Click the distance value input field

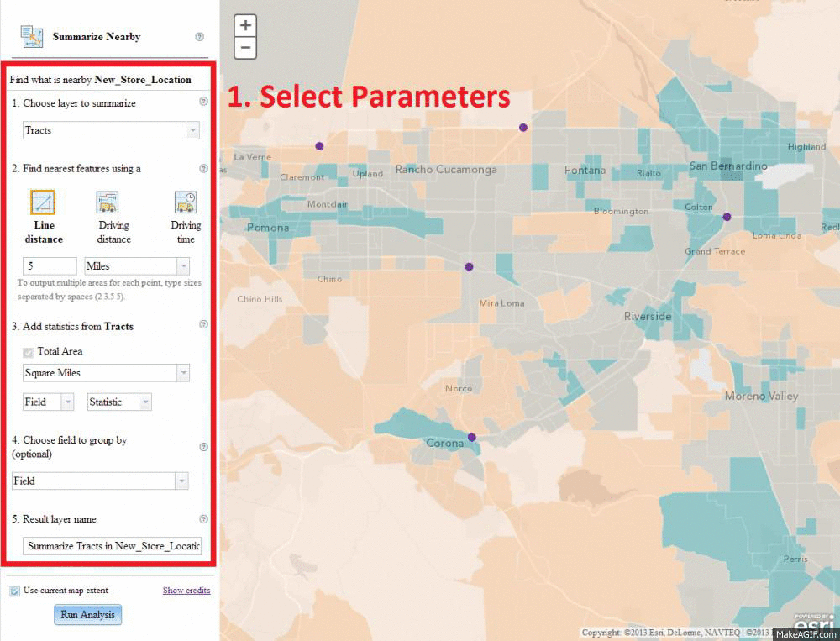click(50, 266)
